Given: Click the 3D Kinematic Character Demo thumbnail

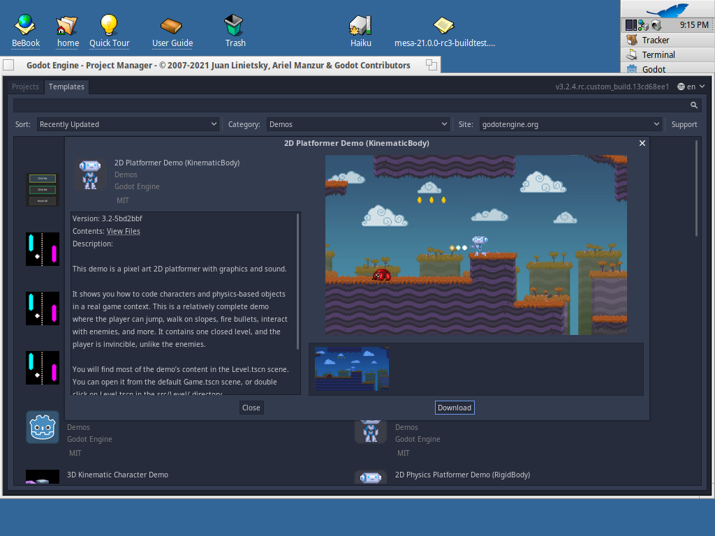Looking at the screenshot, I should 43,477.
